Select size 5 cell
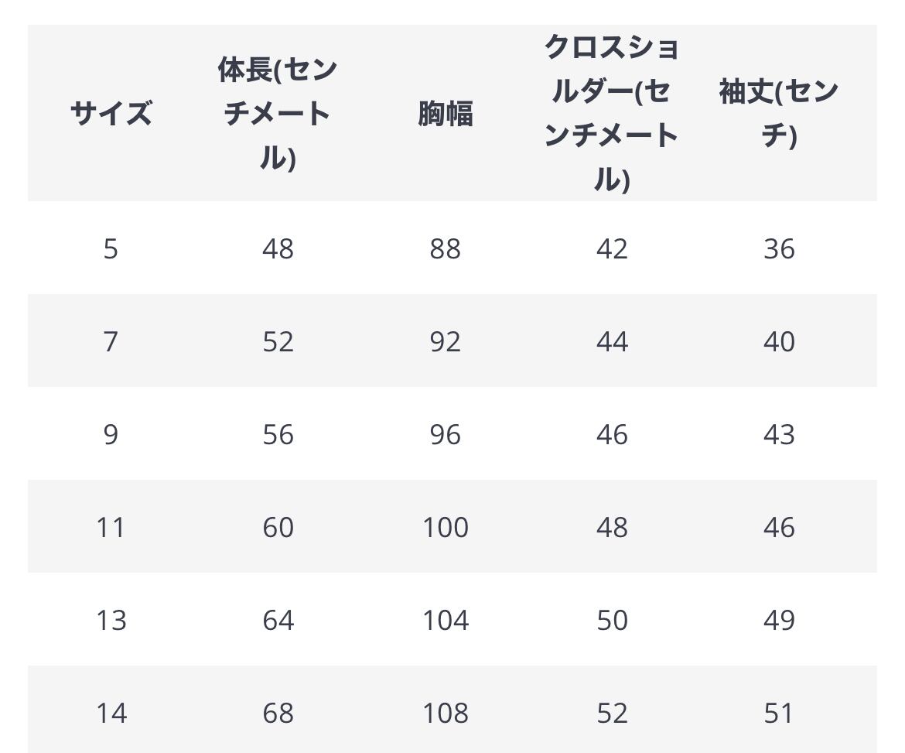Screen dimensions: 905x753 point(111,249)
